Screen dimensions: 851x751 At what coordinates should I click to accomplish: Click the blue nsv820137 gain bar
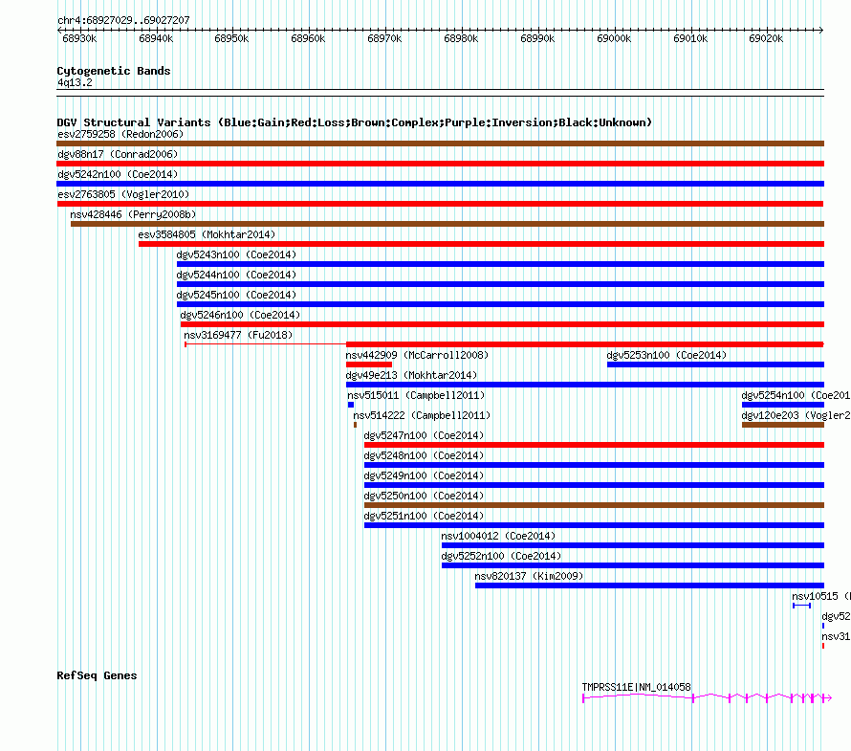coord(649,585)
